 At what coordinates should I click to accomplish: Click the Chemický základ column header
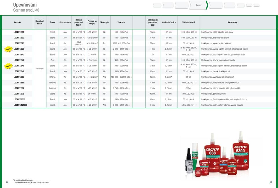tap(40, 22)
